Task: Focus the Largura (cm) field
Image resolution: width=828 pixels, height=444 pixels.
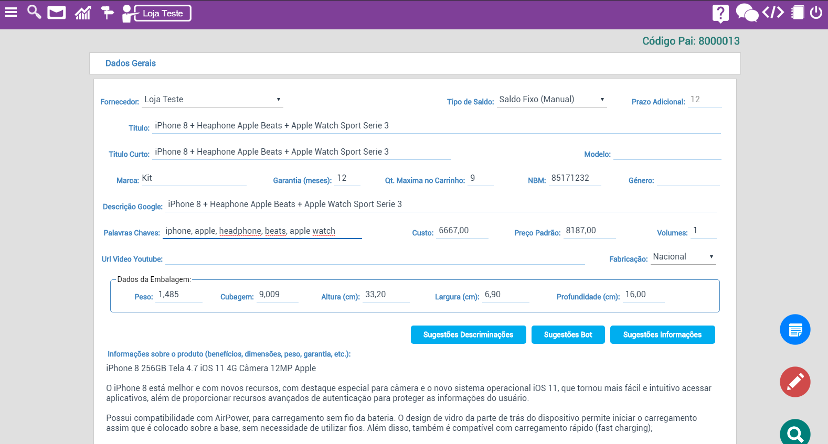Action: [x=506, y=295]
